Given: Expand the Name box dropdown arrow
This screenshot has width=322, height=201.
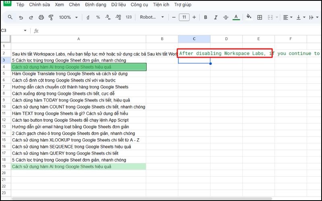Looking at the screenshot, I should (x=25, y=31).
